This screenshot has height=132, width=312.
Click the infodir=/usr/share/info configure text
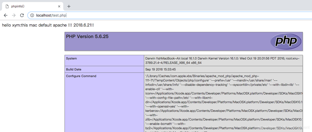pyautogui.click(x=163, y=85)
